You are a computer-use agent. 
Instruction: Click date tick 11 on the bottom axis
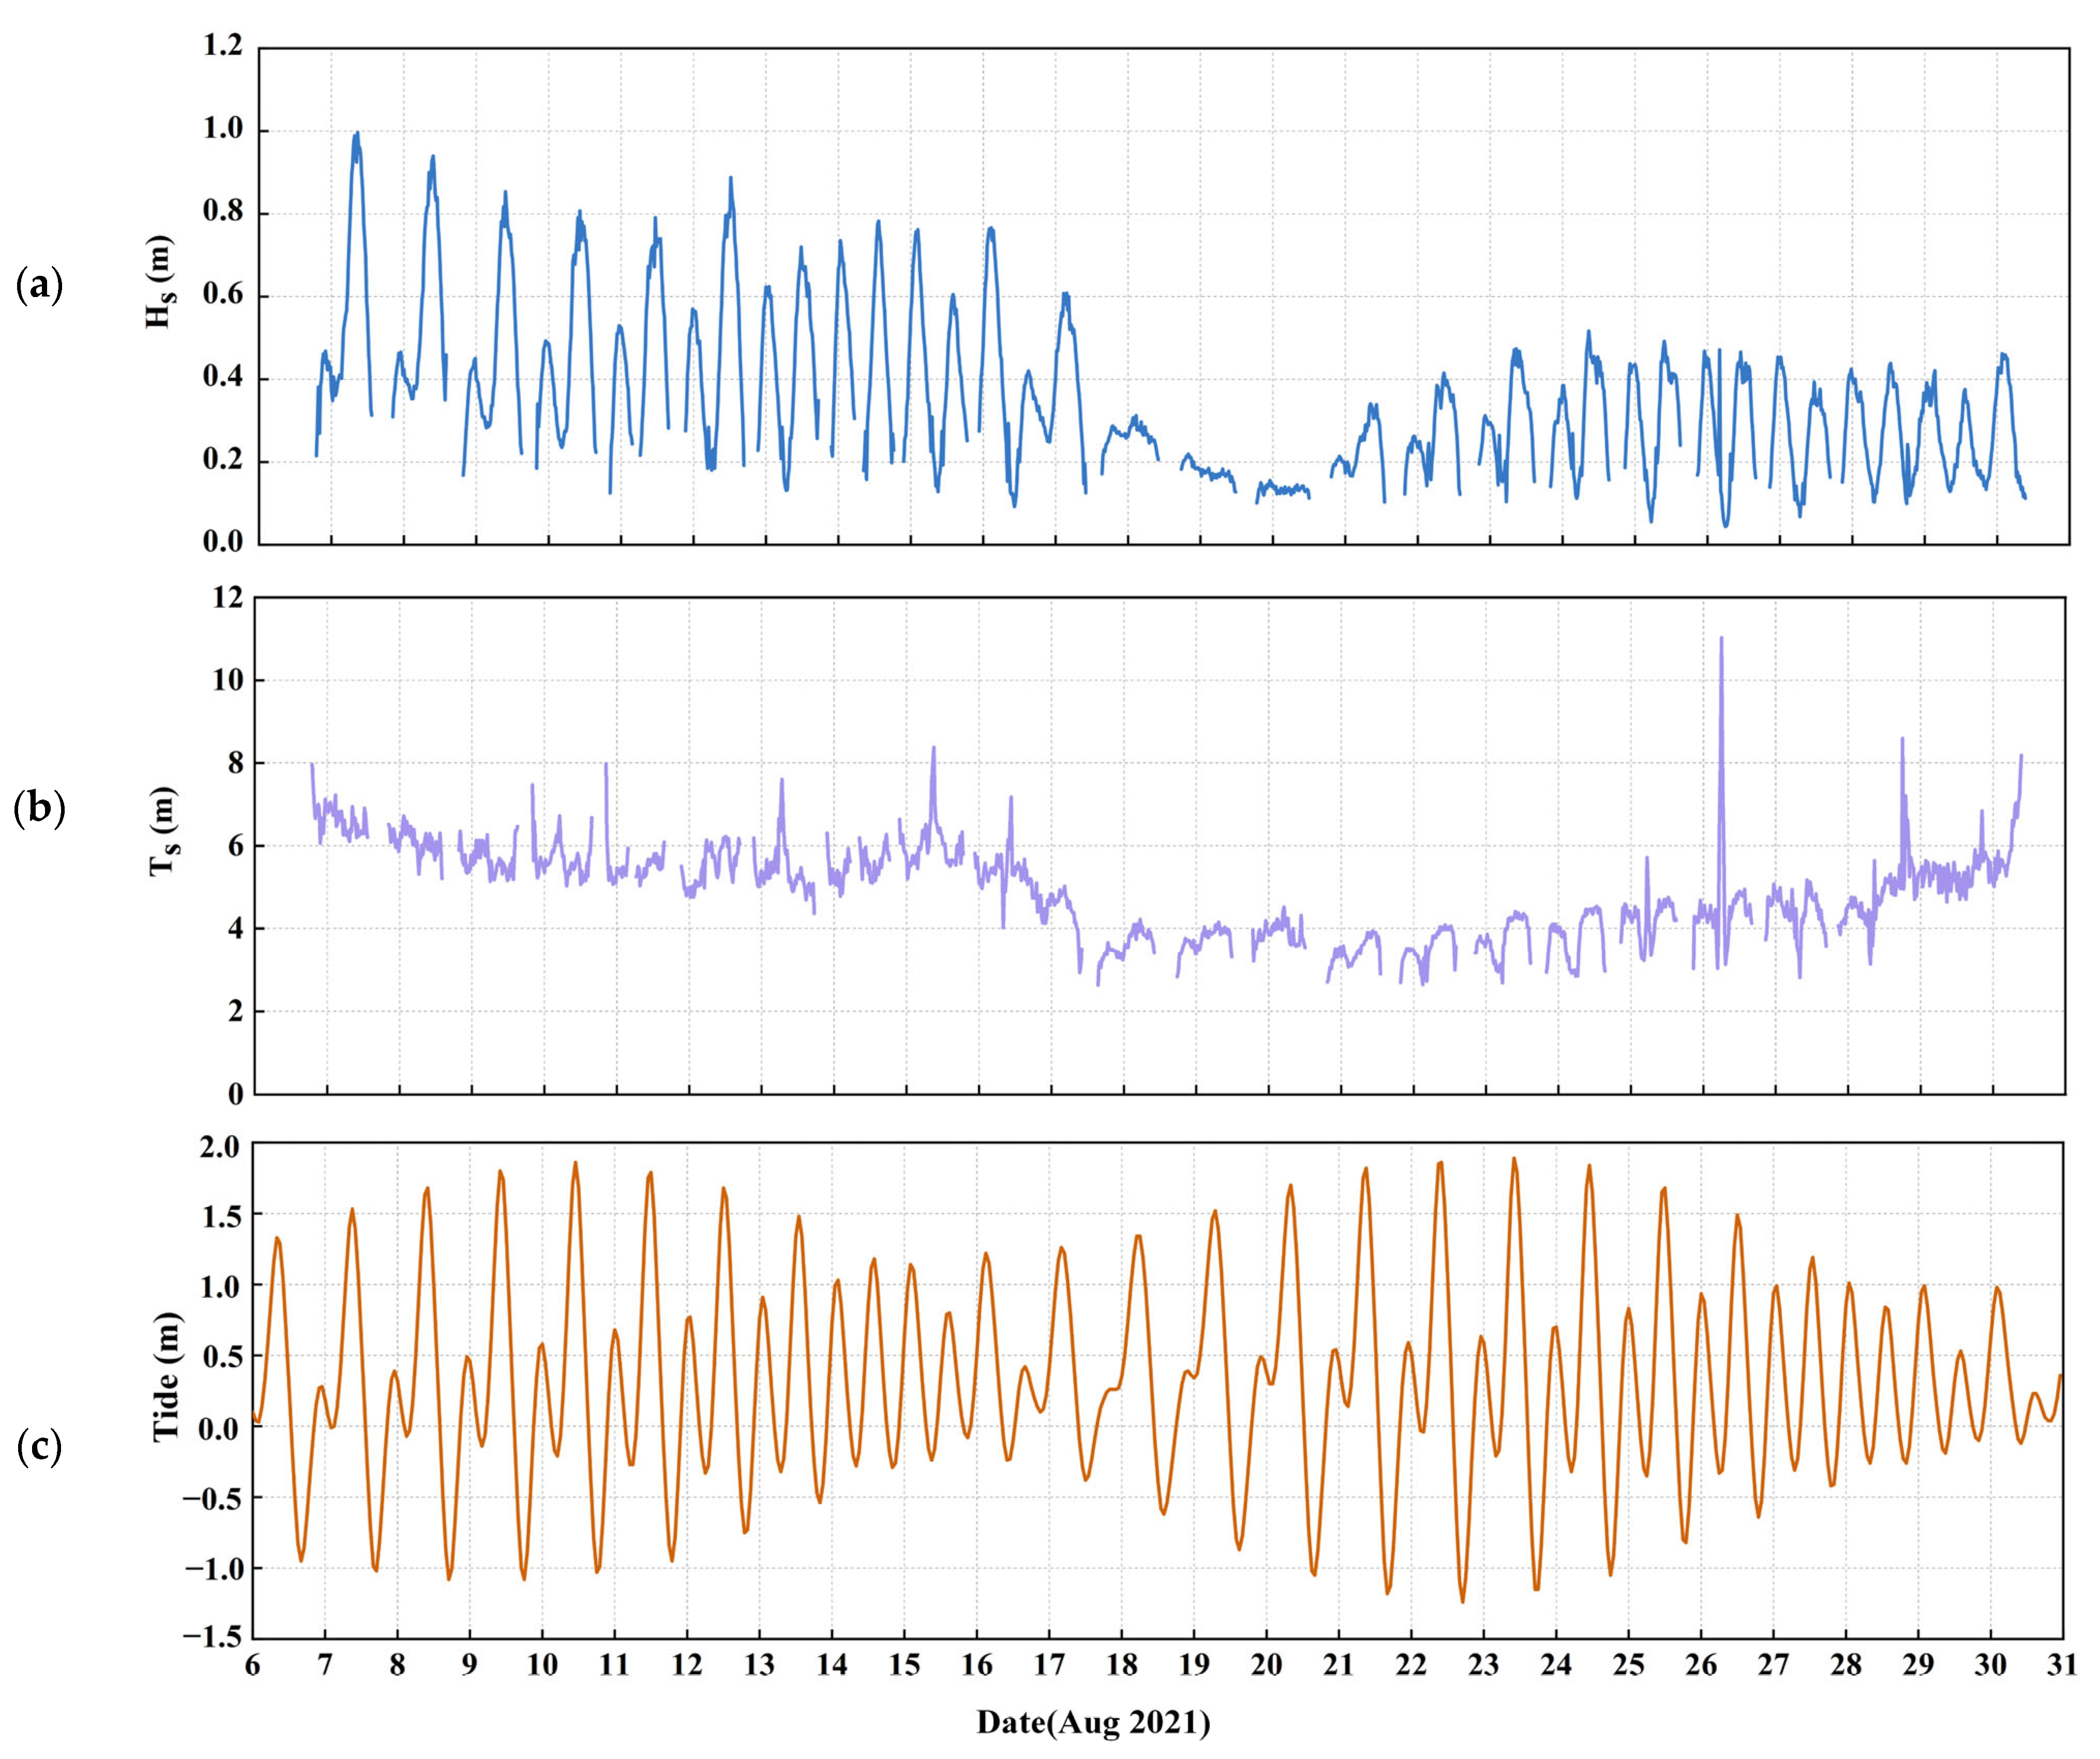(x=614, y=1665)
